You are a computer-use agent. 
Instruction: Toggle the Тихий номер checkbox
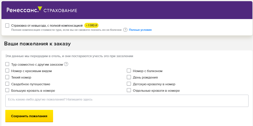[x=7, y=77]
